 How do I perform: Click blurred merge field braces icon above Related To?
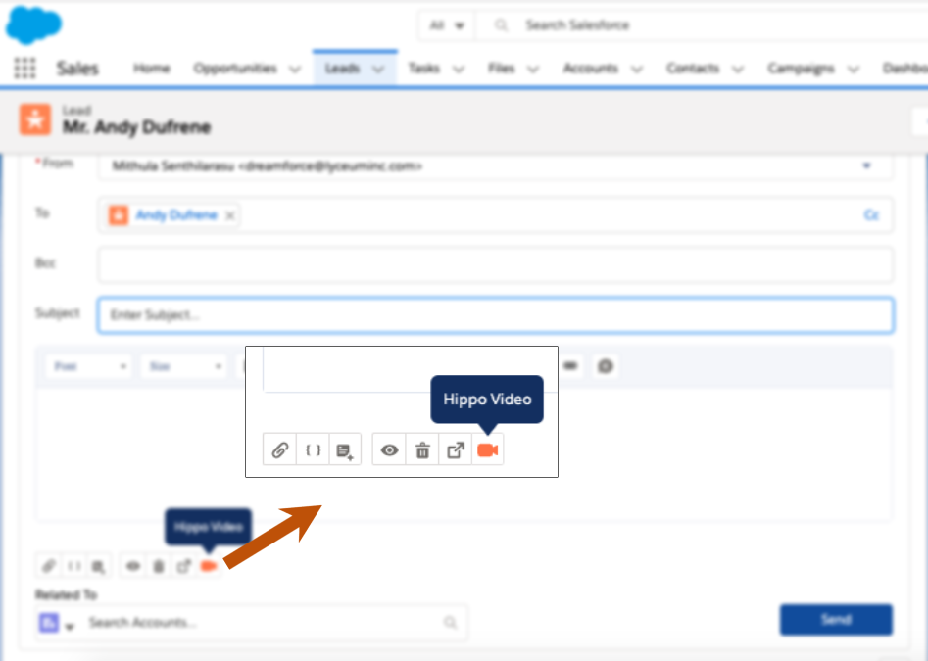[73, 566]
